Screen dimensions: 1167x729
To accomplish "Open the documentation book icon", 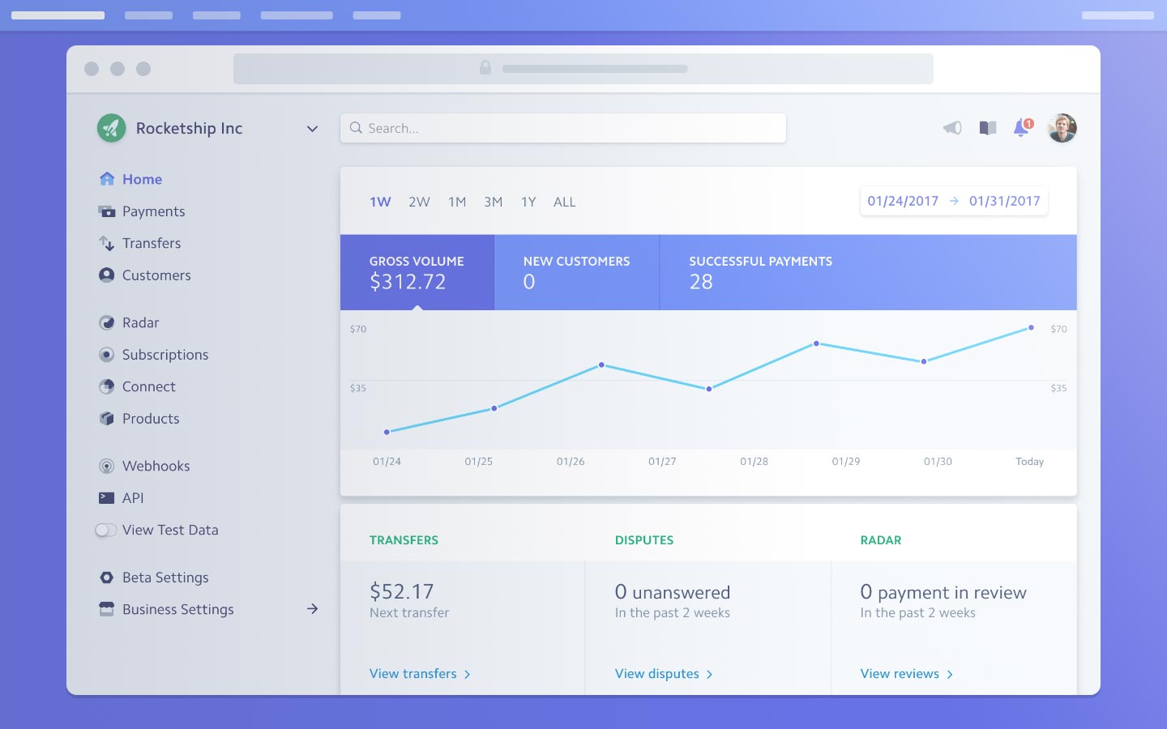I will tap(987, 128).
